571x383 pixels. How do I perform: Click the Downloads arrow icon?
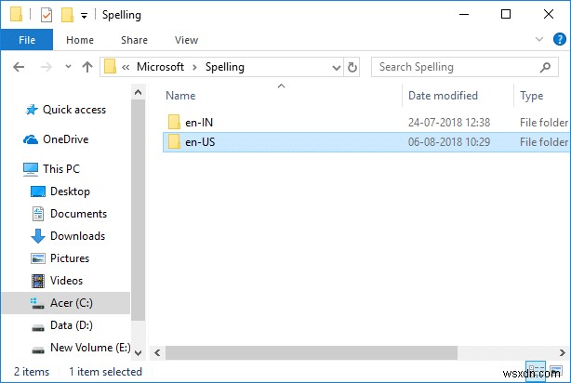pos(38,236)
